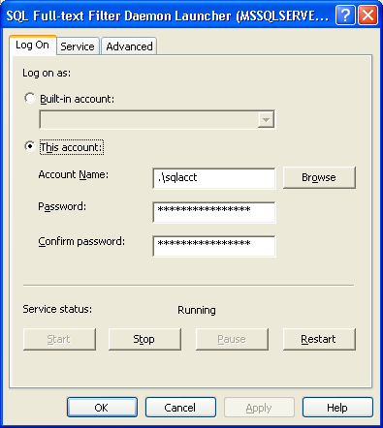Restart the service

pyautogui.click(x=319, y=339)
